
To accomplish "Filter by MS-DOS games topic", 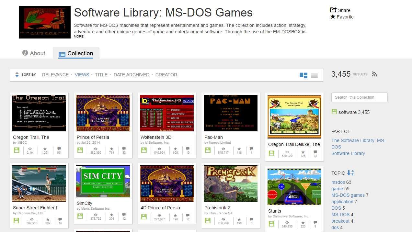I will click(348, 195).
